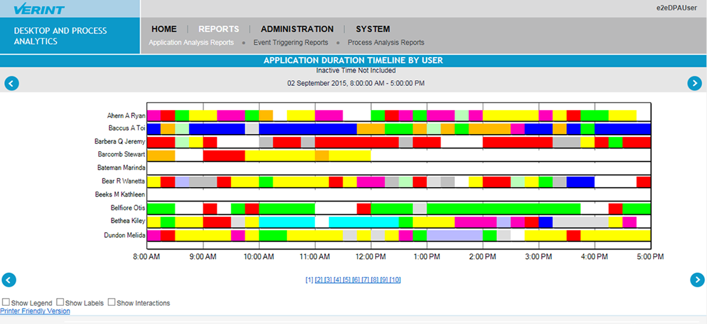Image resolution: width=707 pixels, height=324 pixels.
Task: Open the ADMINISTRATION menu
Action: pyautogui.click(x=297, y=29)
